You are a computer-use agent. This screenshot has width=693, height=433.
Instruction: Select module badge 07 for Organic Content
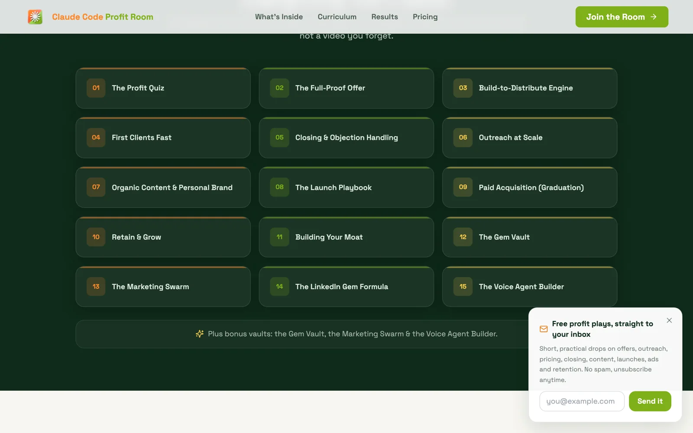[96, 187]
